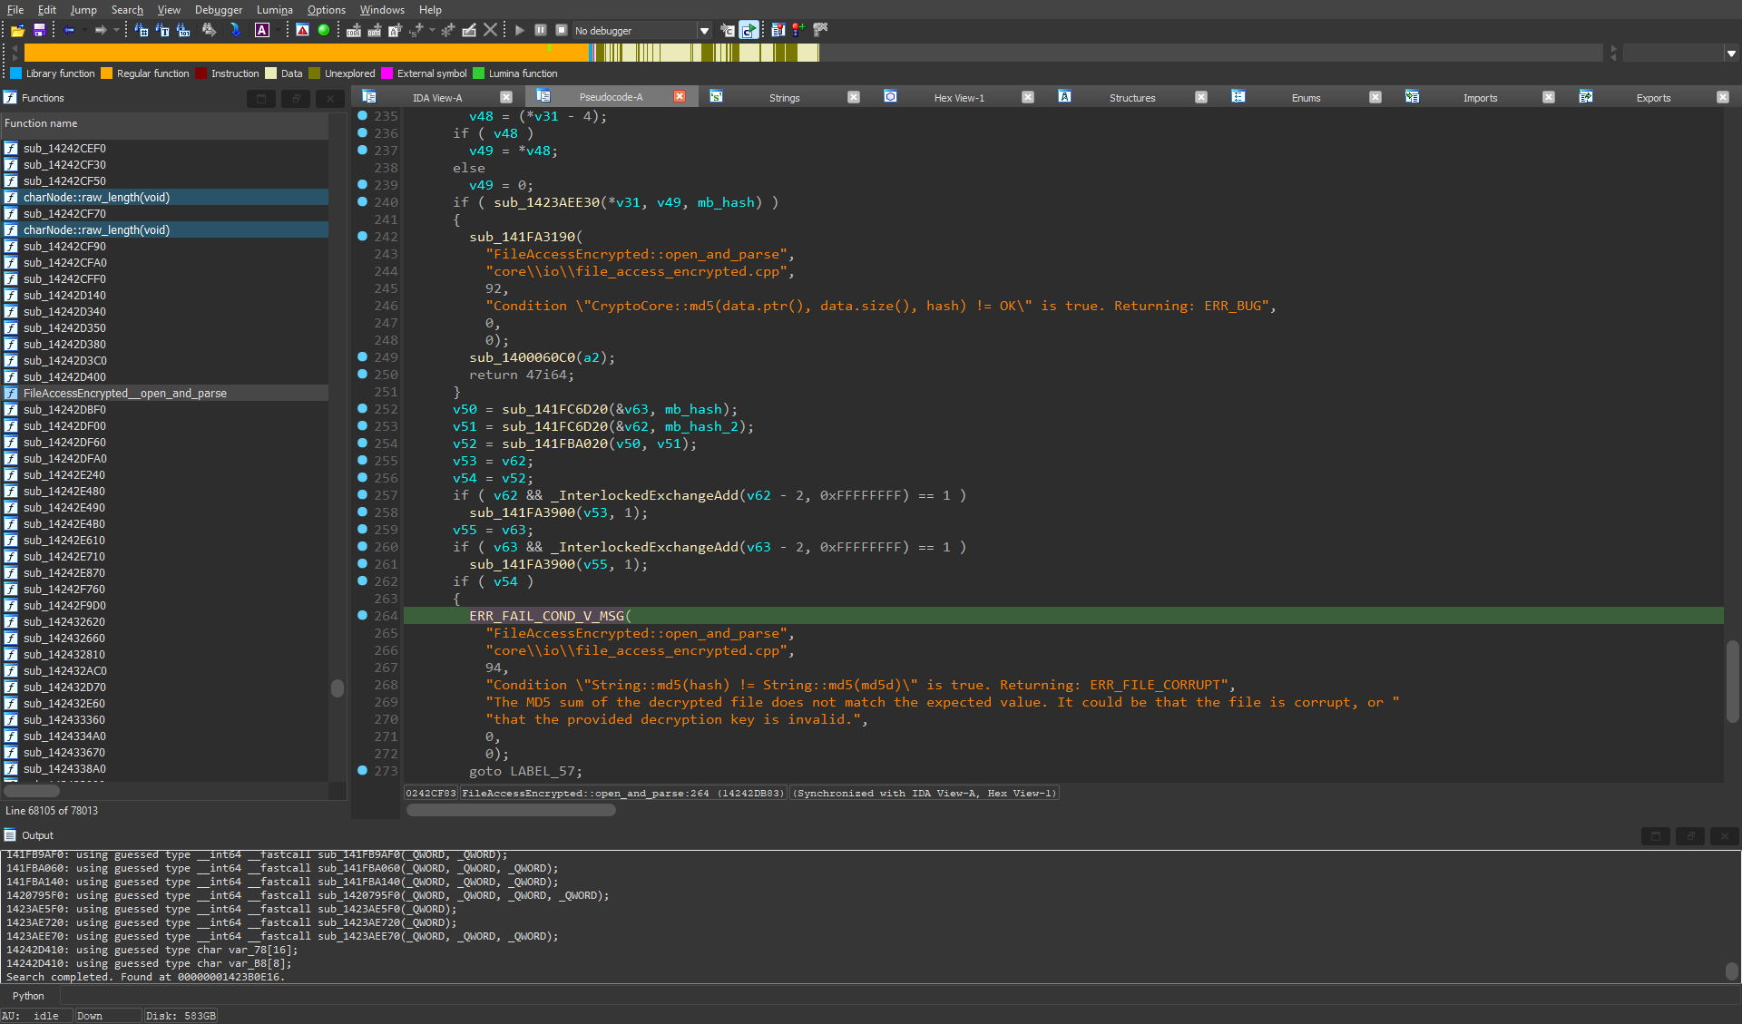Toggle breakpoint dot at line 242
This screenshot has width=1742, height=1024.
363,237
